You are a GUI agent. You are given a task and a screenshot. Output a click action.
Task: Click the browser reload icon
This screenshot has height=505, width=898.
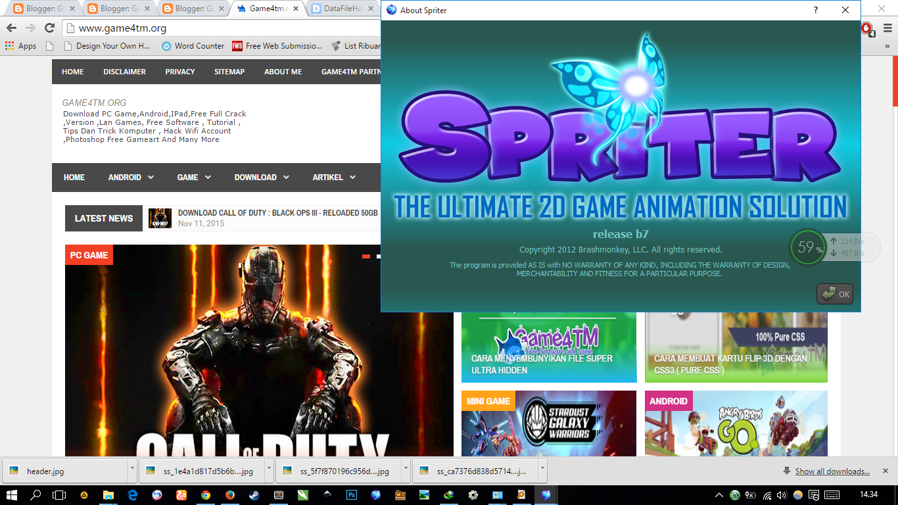[49, 28]
